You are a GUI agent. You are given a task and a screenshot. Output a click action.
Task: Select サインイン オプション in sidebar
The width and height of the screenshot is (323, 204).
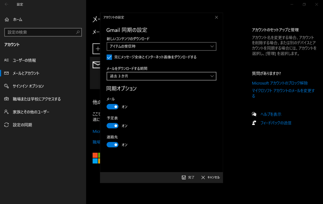(x=43, y=86)
